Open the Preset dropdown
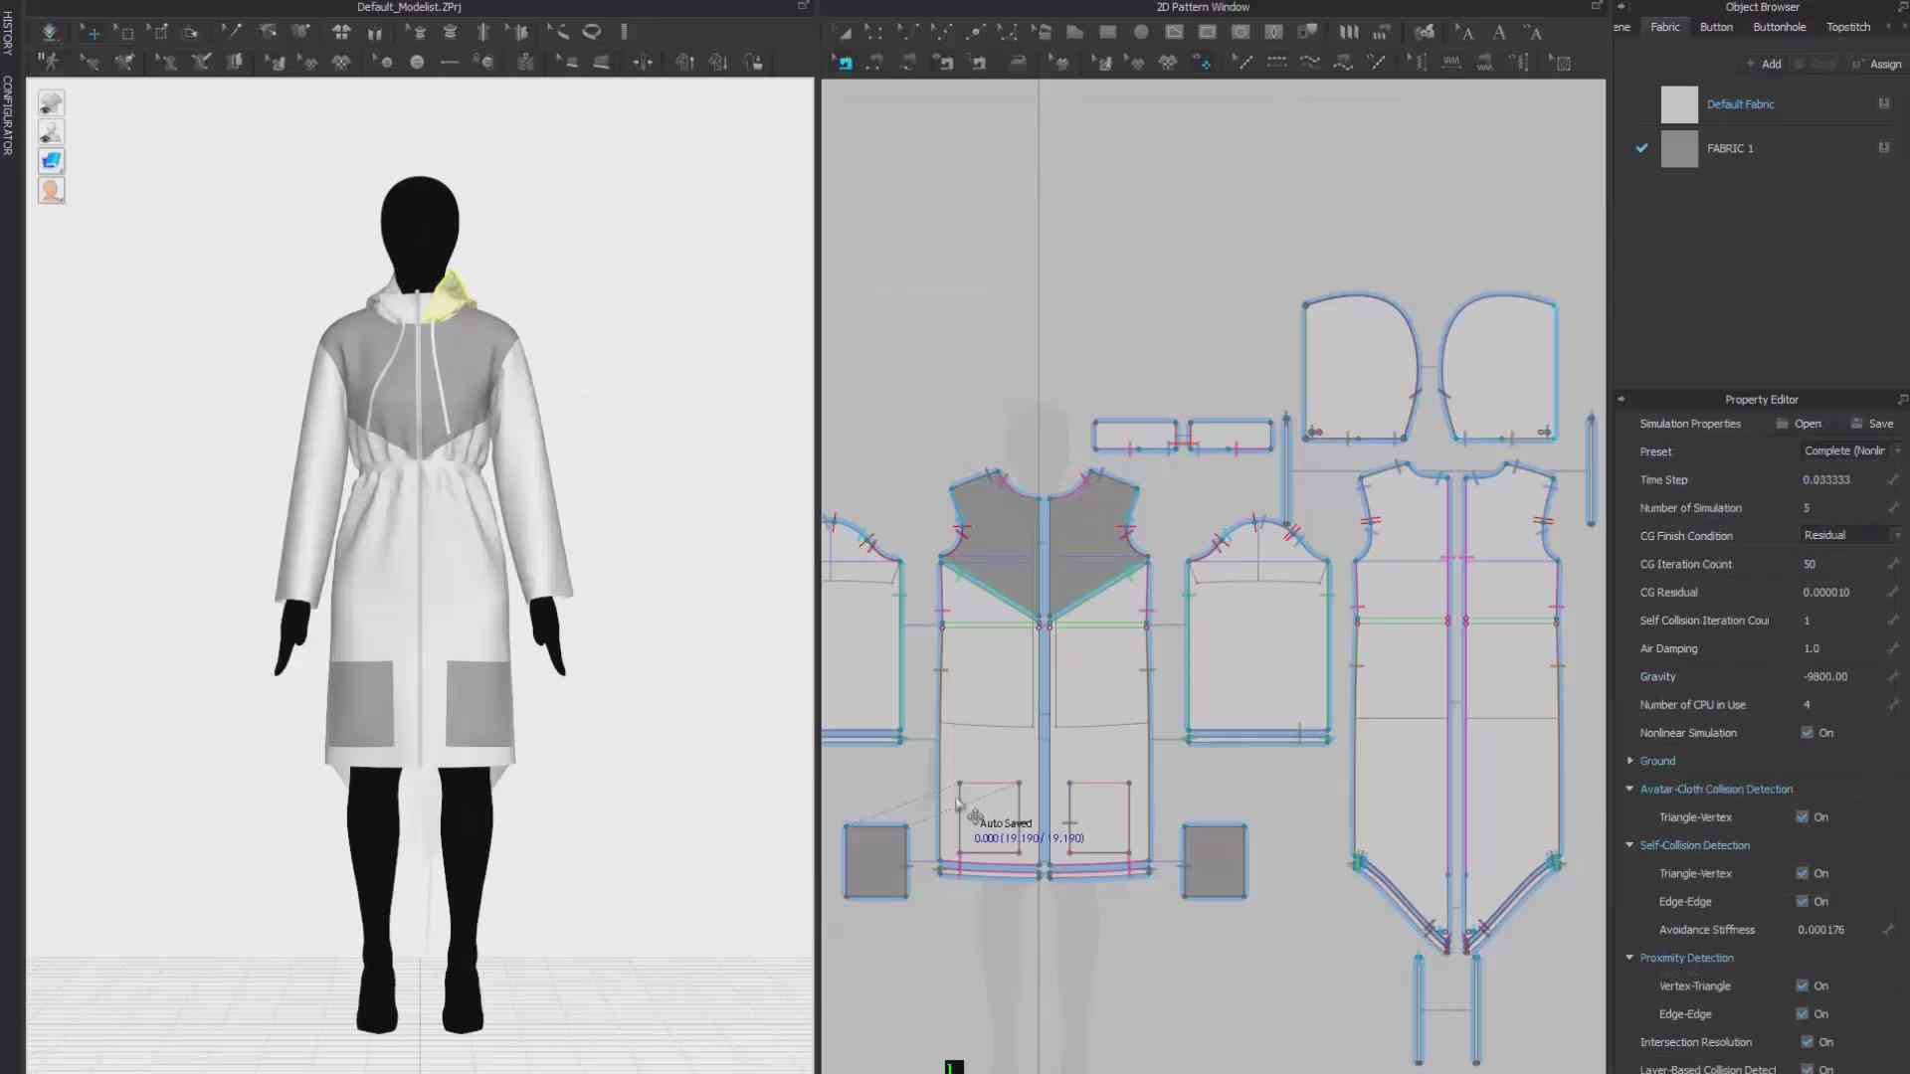1910x1074 pixels. tap(1851, 451)
